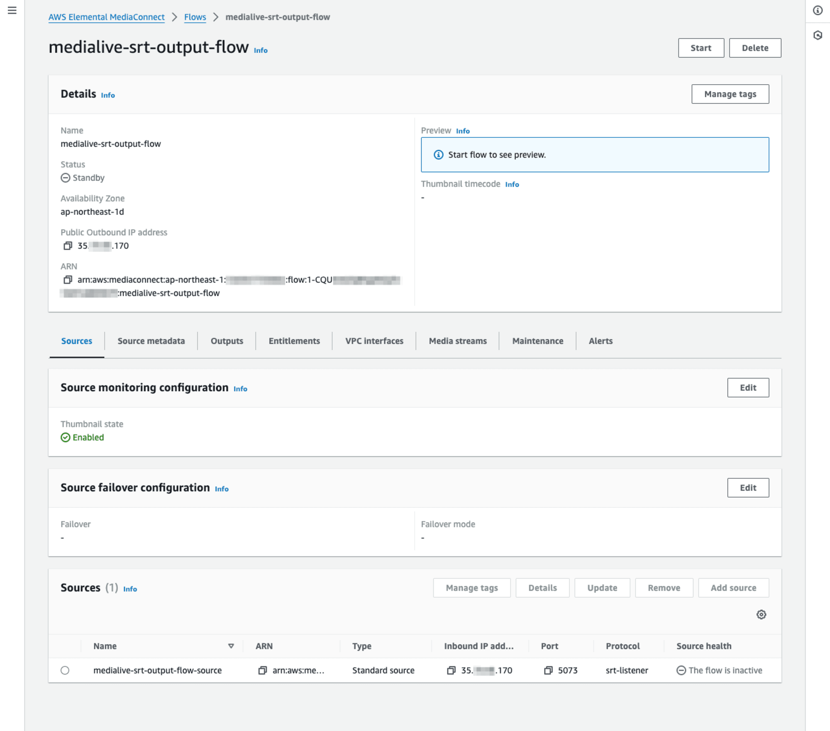Copy the flow ARN
The height and width of the screenshot is (731, 830).
click(x=68, y=280)
